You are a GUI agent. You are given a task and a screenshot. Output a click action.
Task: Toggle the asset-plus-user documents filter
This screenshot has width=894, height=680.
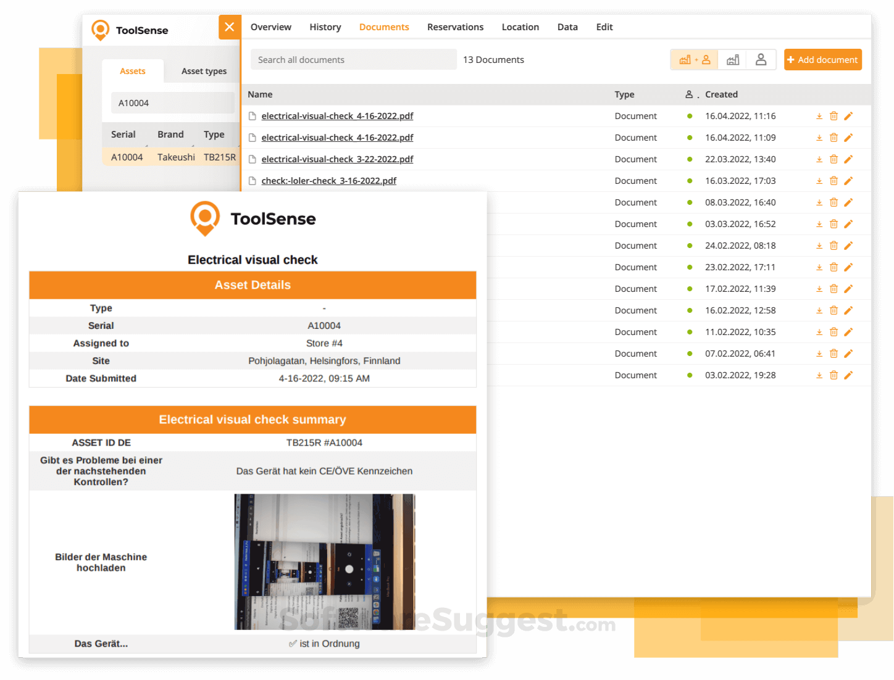pos(693,59)
